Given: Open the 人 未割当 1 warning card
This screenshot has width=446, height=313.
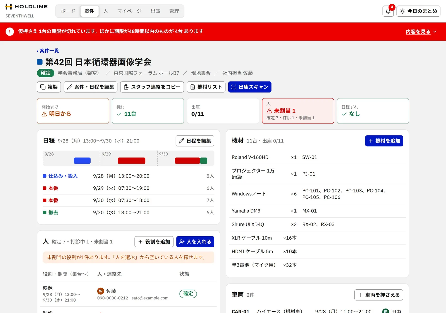Looking at the screenshot, I should [298, 111].
